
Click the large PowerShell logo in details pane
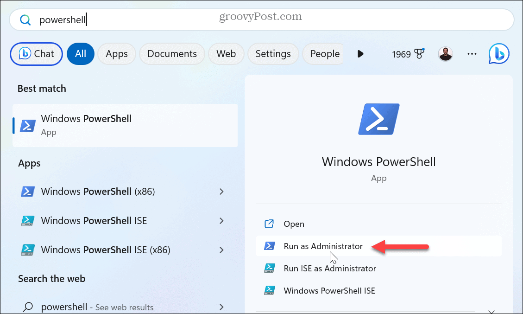click(379, 119)
